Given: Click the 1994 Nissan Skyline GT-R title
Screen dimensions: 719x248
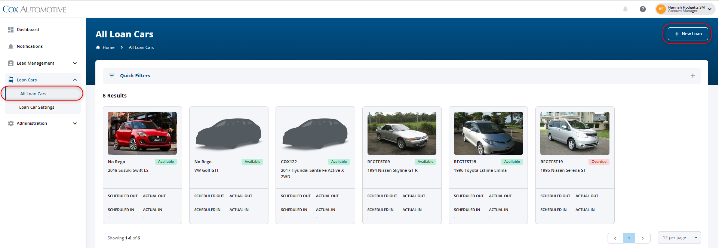Looking at the screenshot, I should [x=393, y=170].
